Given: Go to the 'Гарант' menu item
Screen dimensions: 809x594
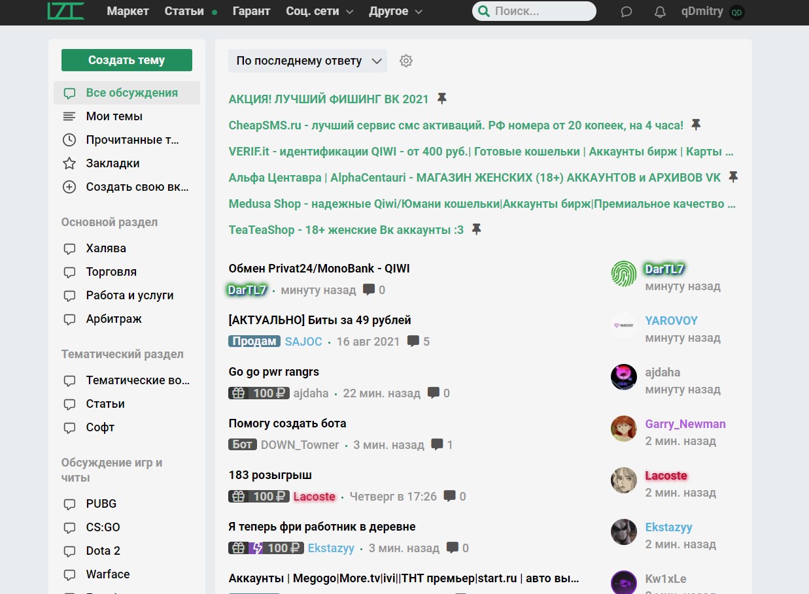Looking at the screenshot, I should click(x=251, y=11).
